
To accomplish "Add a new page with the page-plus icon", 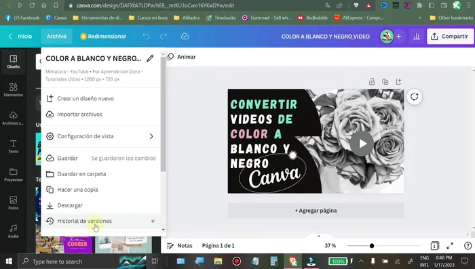I will [x=398, y=82].
